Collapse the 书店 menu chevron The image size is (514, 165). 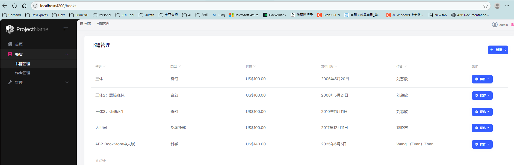click(x=67, y=54)
